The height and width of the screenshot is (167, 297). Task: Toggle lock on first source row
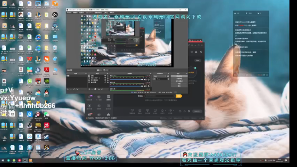tap(108, 76)
